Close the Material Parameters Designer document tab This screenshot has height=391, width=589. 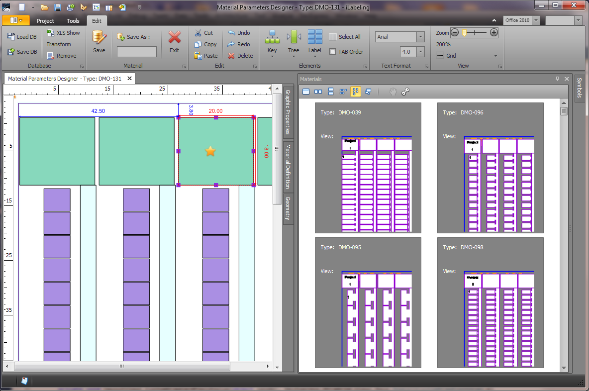coord(130,79)
